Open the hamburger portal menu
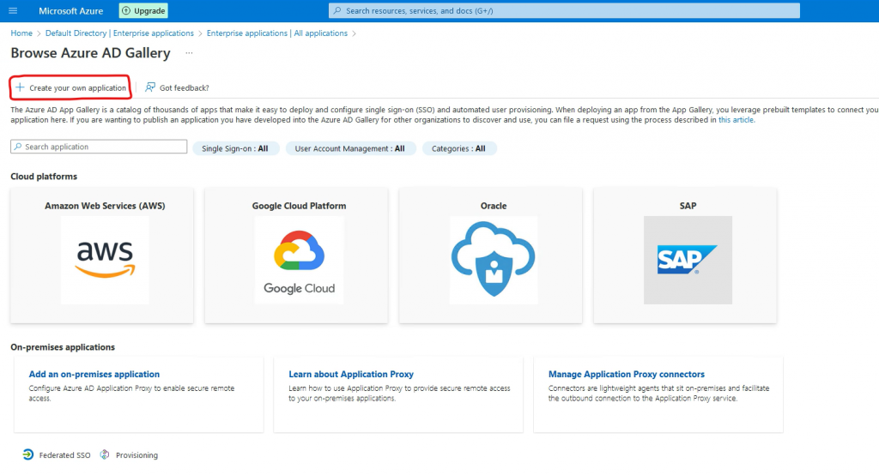This screenshot has width=879, height=475. coord(13,10)
